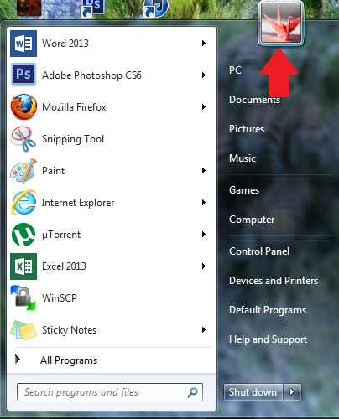
Task: Open Control Panel from the right pane
Action: pos(259,251)
